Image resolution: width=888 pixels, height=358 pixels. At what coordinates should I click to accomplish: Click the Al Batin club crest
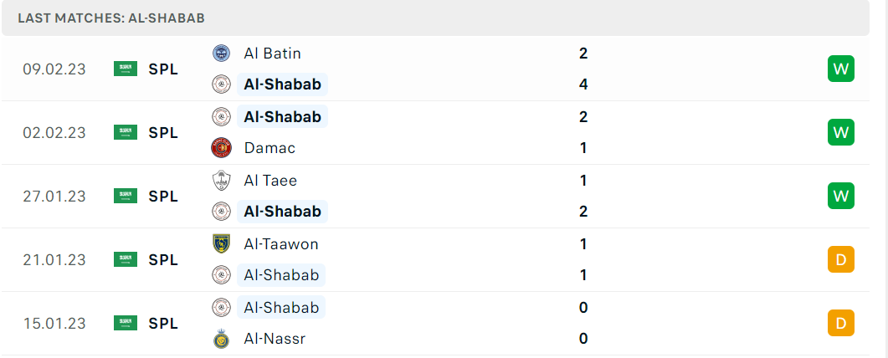221,54
